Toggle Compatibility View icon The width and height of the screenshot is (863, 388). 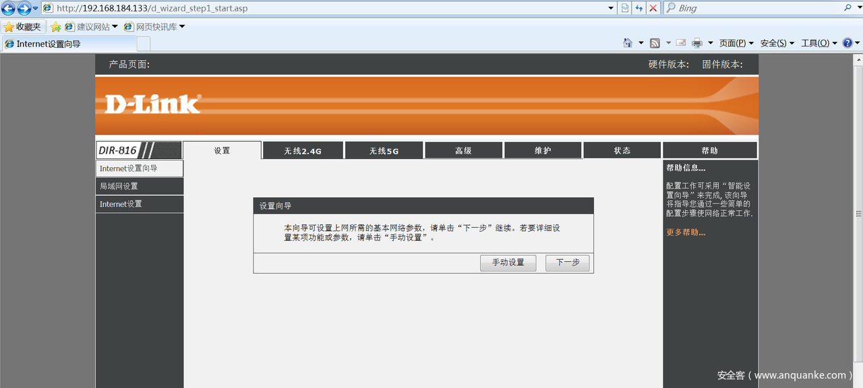point(626,8)
